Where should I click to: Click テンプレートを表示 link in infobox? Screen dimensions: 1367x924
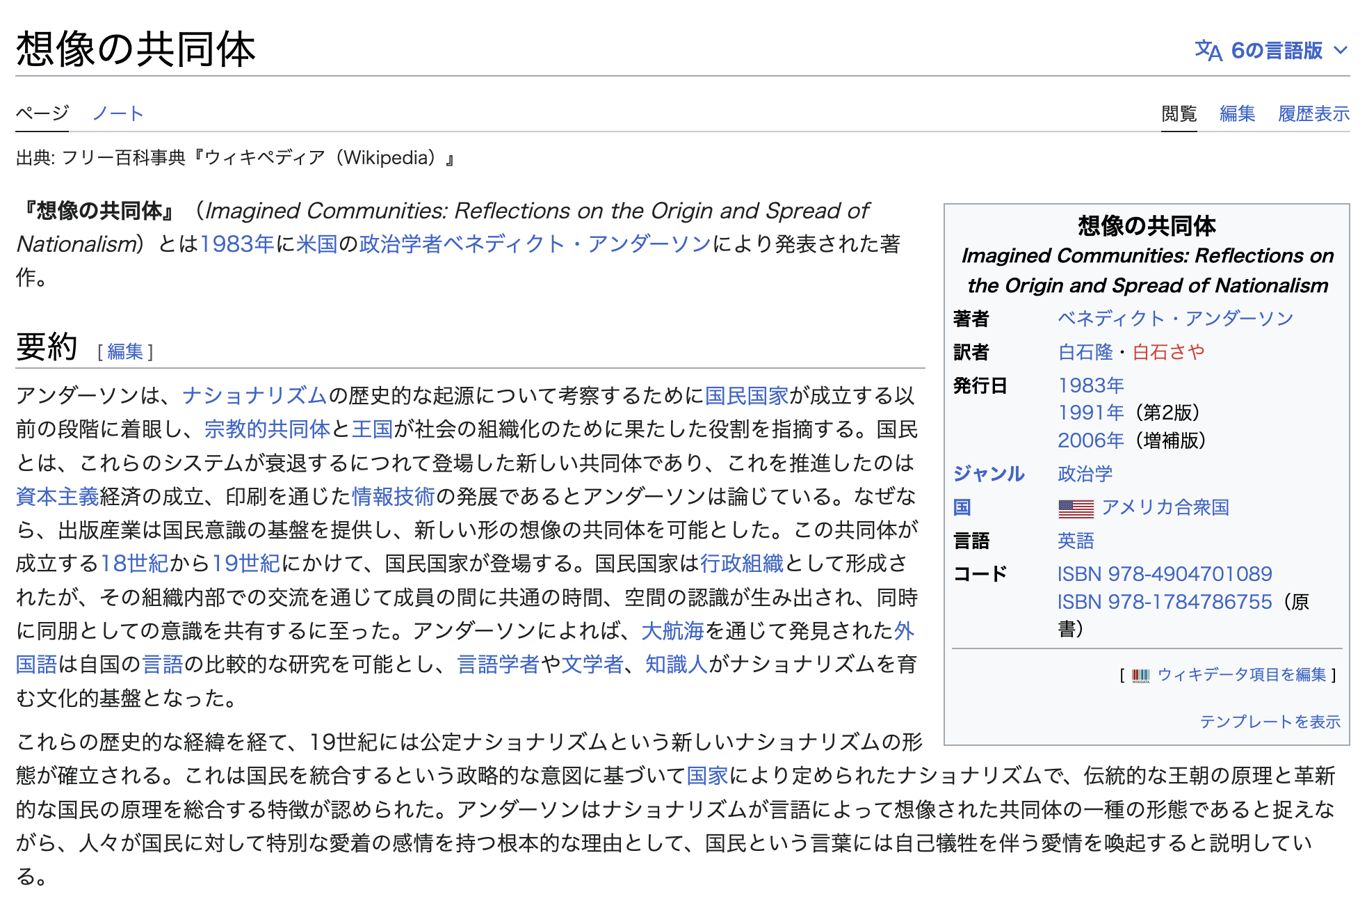[x=1270, y=722]
